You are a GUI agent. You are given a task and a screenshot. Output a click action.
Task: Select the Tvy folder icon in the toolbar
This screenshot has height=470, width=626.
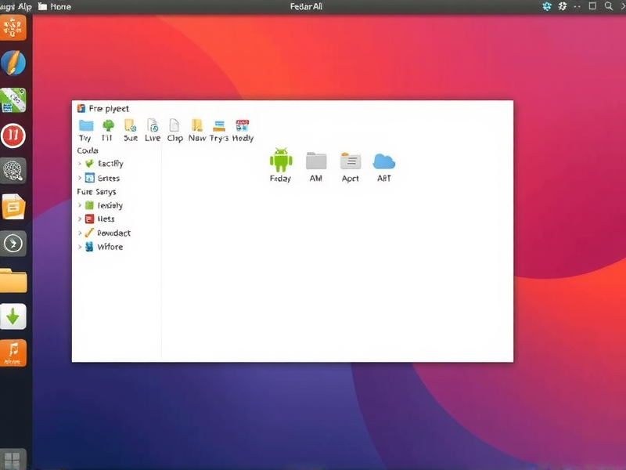84,126
